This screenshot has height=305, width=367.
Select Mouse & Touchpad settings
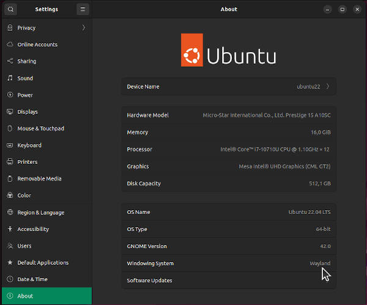tap(47, 128)
